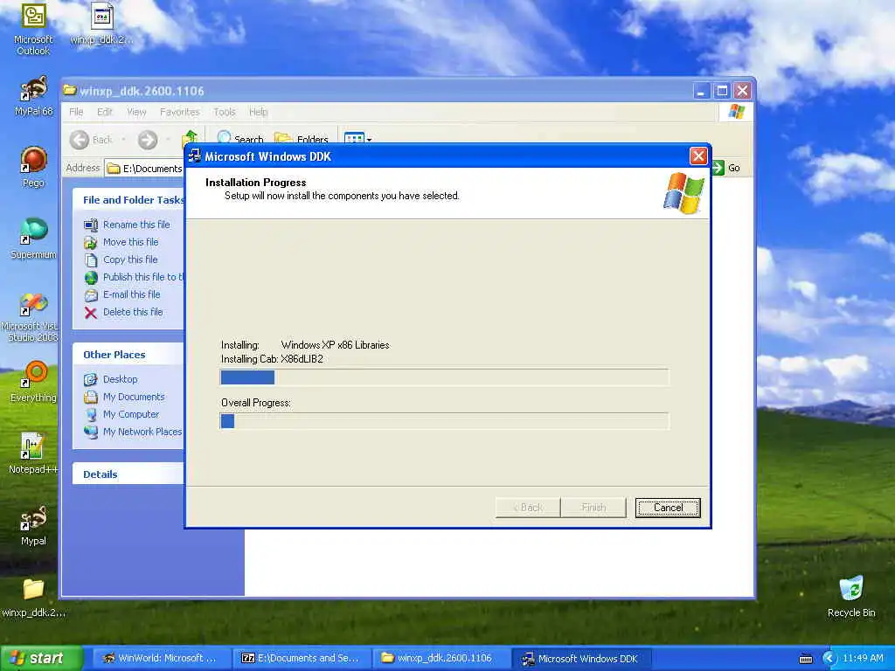Viewport: 895px width, 671px height.
Task: Open the Start menu
Action: tap(41, 658)
